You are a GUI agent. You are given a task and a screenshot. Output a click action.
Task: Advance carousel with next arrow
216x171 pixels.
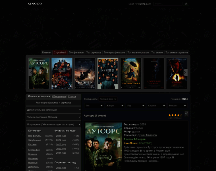[185, 72]
